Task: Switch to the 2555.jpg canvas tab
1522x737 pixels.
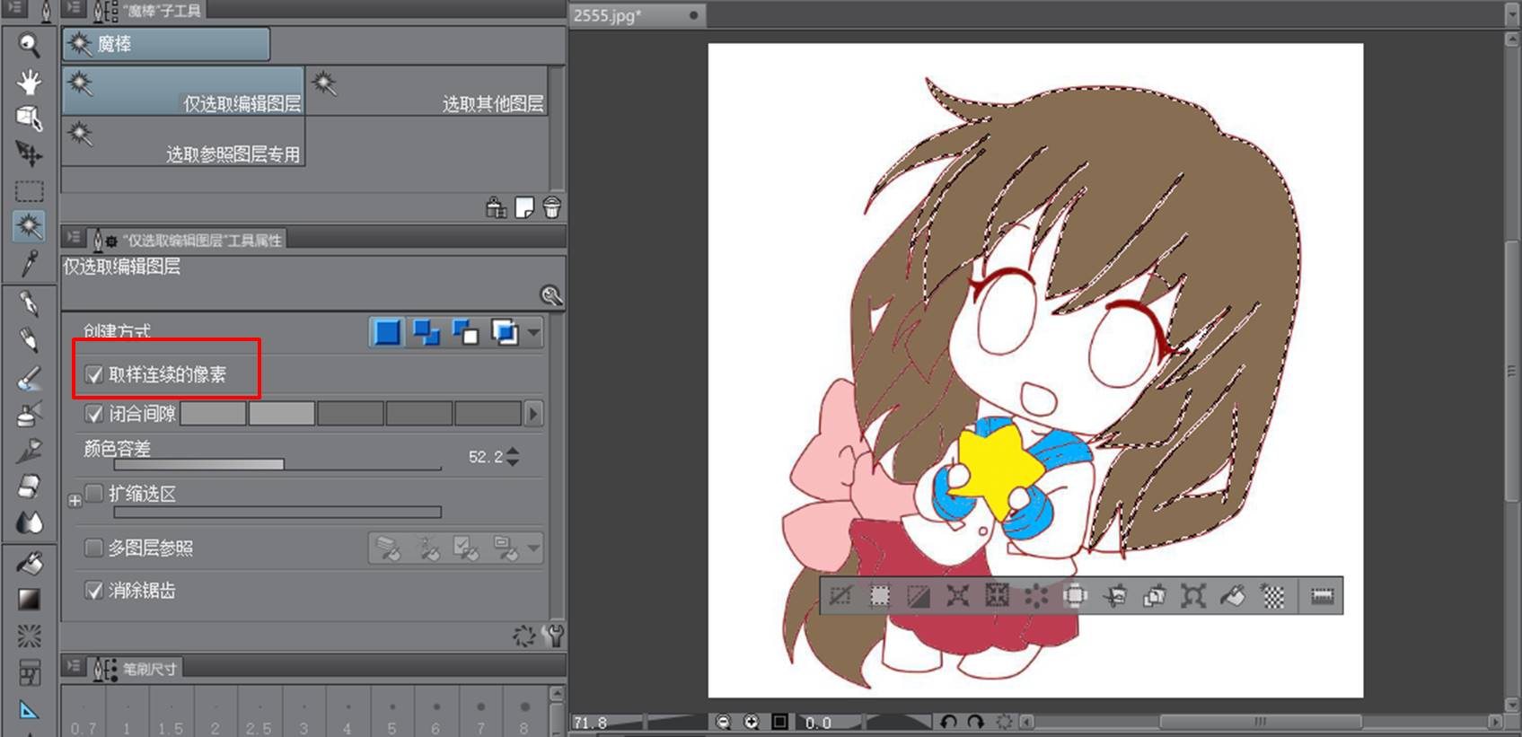Action: point(637,15)
